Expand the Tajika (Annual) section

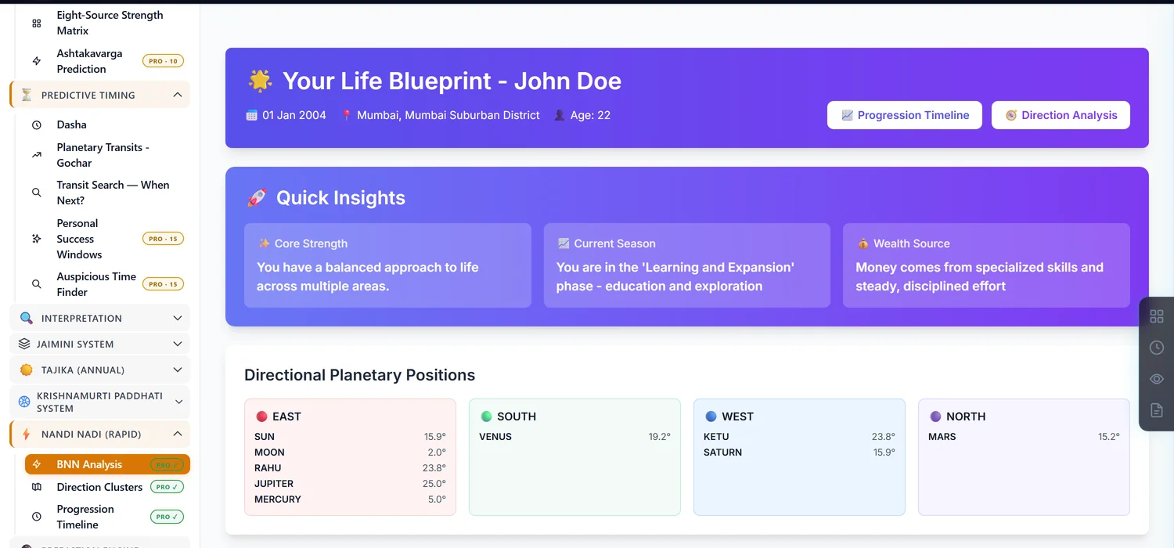click(178, 370)
